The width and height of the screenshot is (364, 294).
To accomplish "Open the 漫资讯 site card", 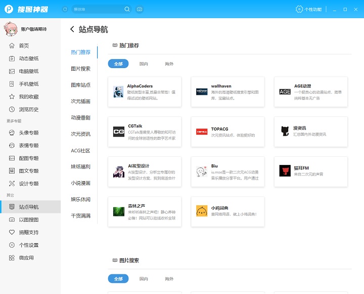I will (311, 132).
